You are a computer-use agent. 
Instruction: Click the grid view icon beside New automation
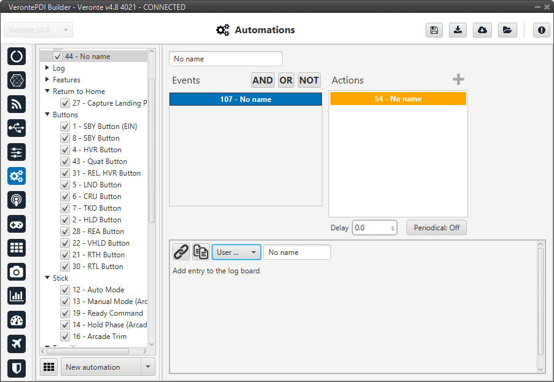coord(49,367)
